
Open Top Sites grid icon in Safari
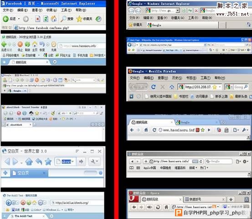tap(138, 168)
